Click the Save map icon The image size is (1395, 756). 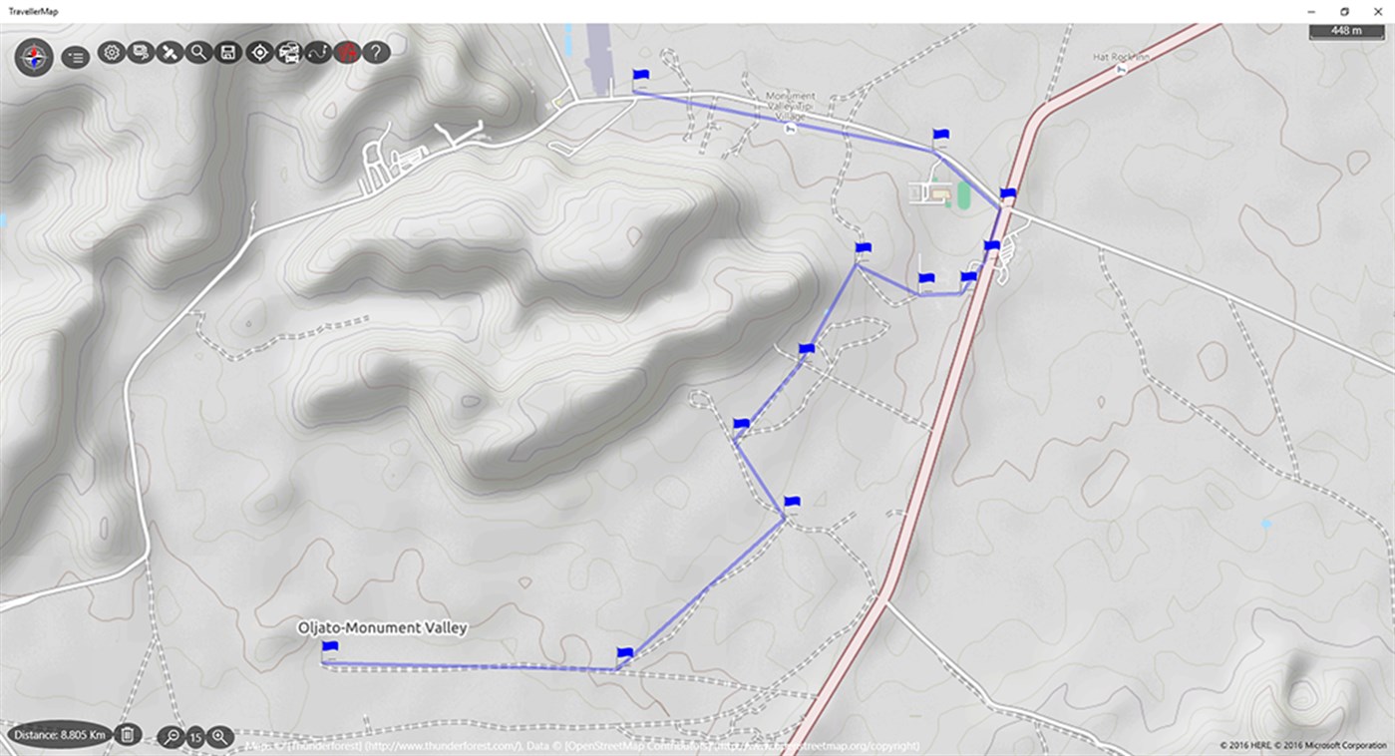point(227,52)
